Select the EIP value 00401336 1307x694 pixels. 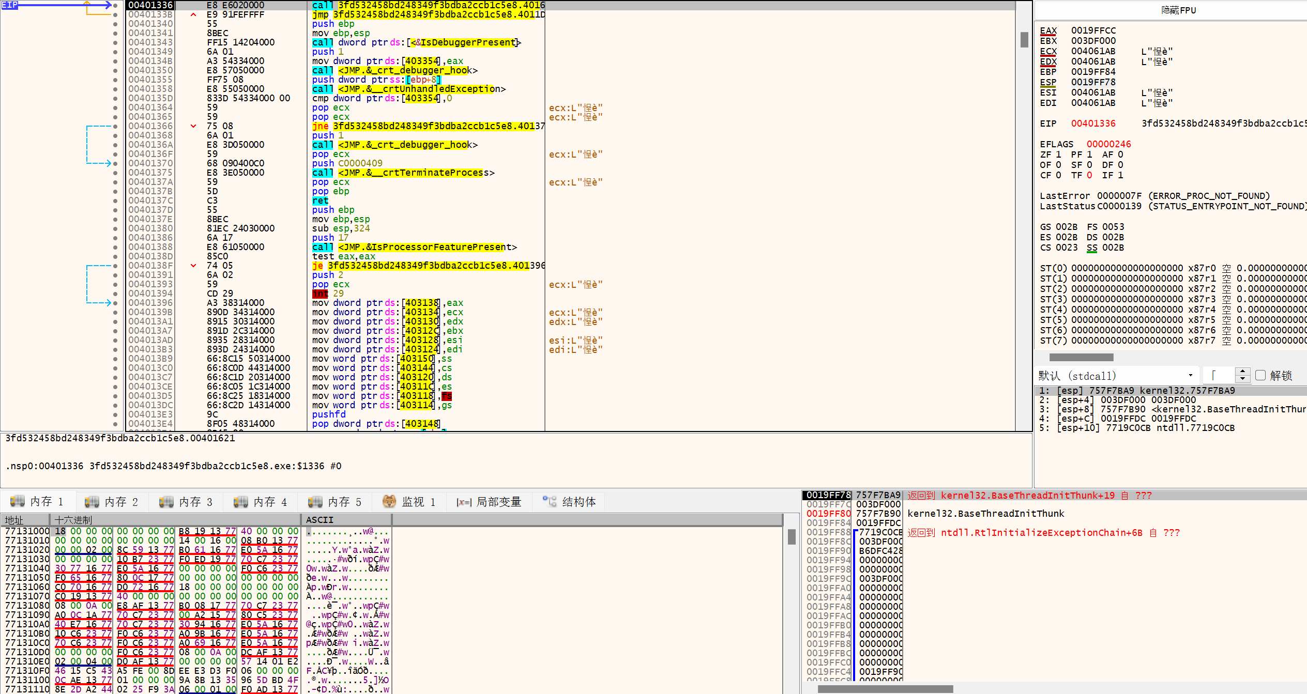(x=1093, y=124)
